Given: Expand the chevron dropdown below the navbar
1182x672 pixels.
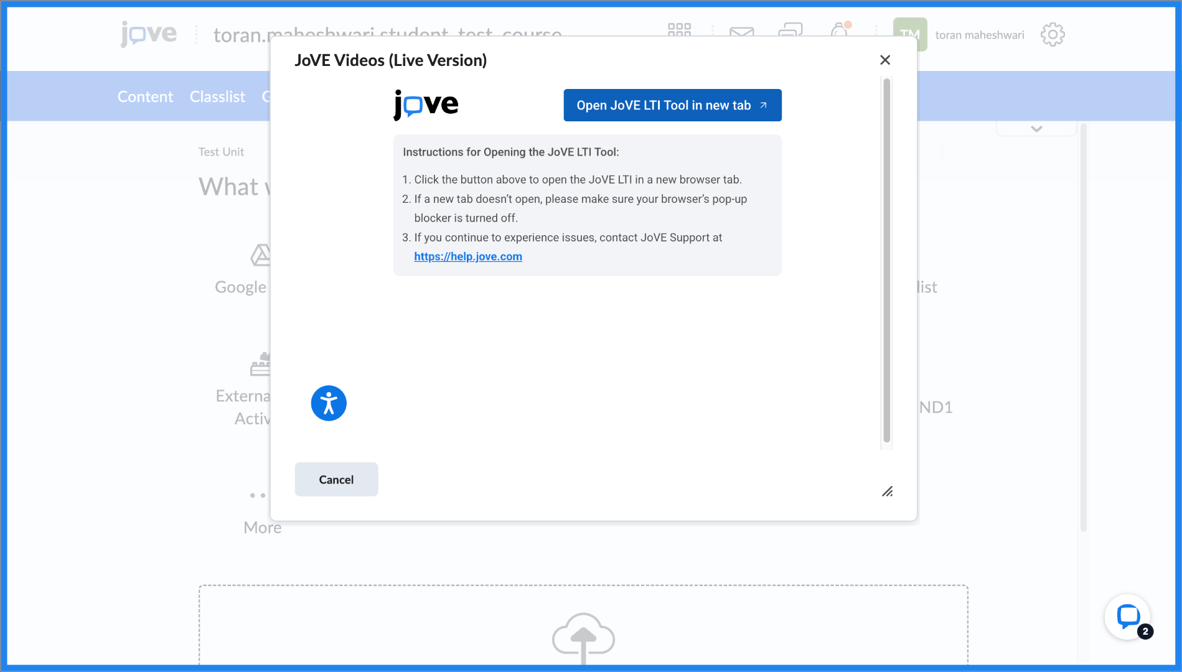Looking at the screenshot, I should pyautogui.click(x=1036, y=129).
